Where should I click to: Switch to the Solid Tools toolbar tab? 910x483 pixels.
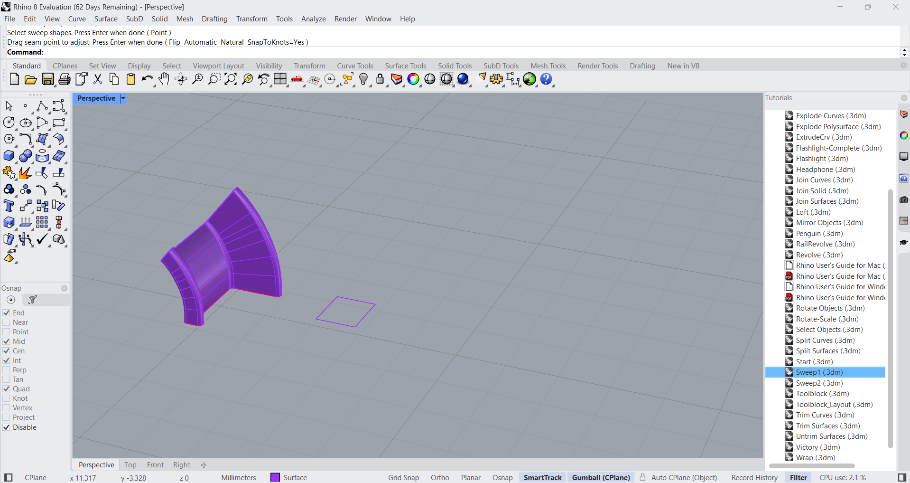coord(455,66)
